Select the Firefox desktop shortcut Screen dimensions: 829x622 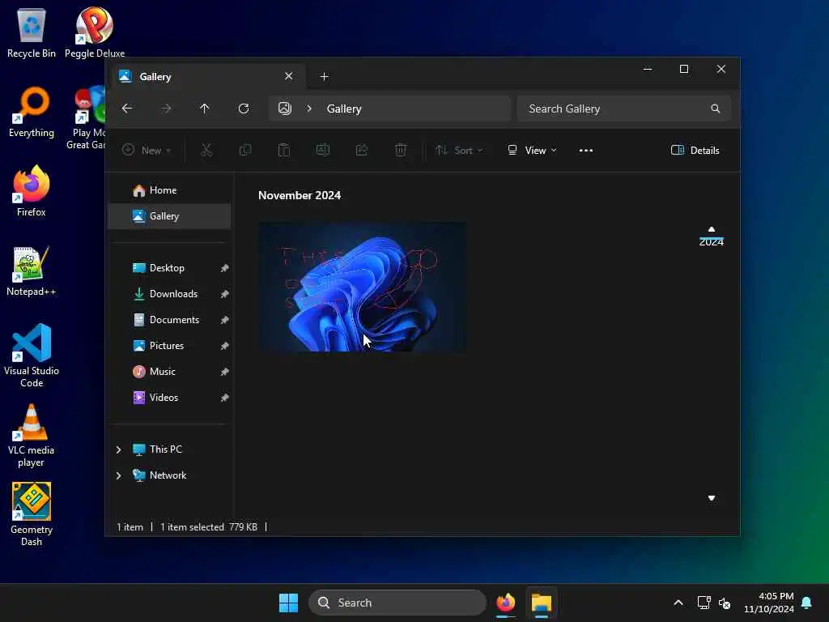pyautogui.click(x=32, y=191)
